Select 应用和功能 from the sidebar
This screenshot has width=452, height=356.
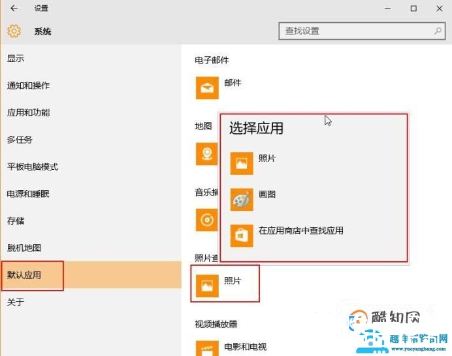pyautogui.click(x=28, y=113)
